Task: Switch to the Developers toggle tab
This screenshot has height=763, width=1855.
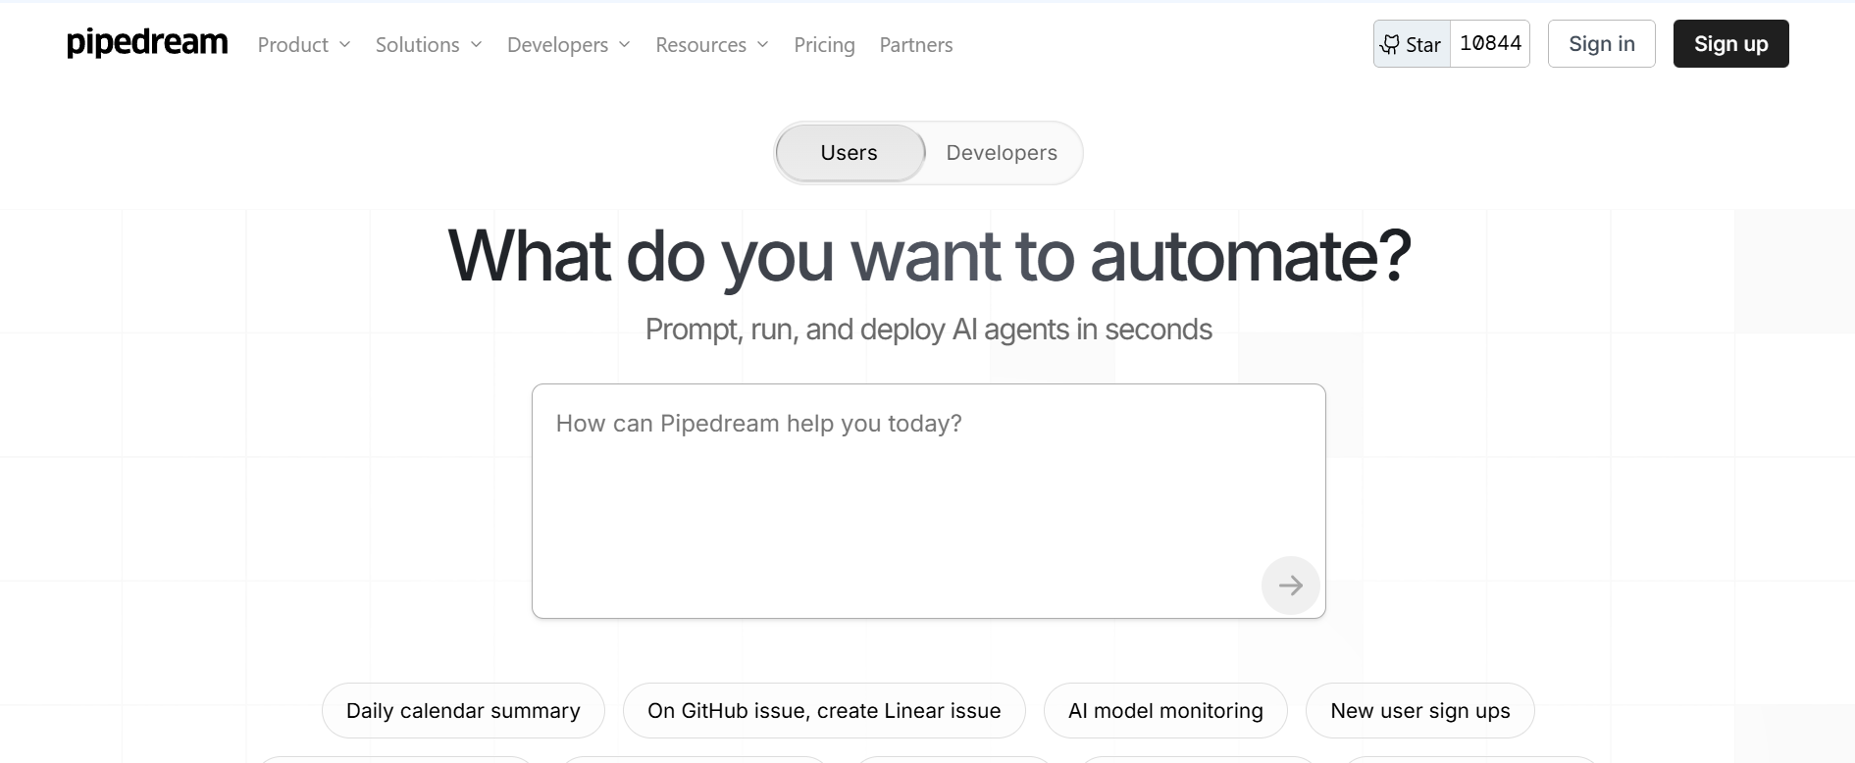Action: [x=1002, y=153]
